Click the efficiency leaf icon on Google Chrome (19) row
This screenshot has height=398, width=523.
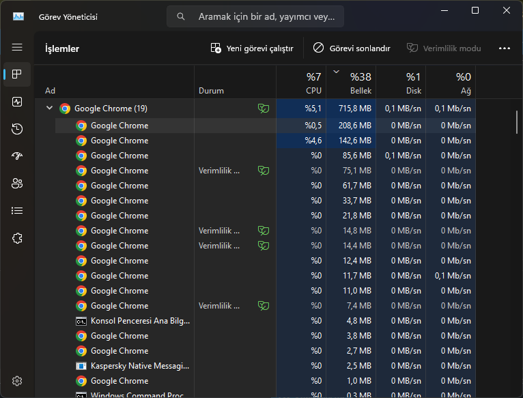click(x=264, y=109)
